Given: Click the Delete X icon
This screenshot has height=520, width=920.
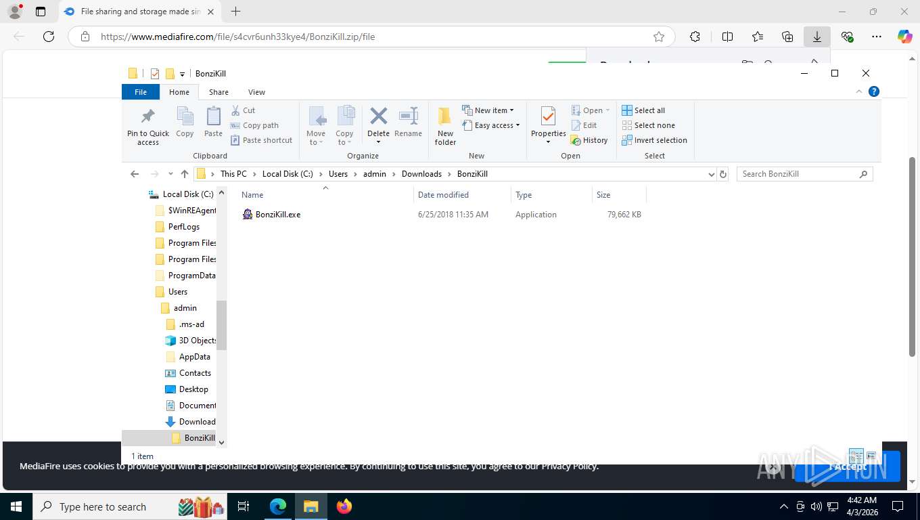Looking at the screenshot, I should pos(378,116).
